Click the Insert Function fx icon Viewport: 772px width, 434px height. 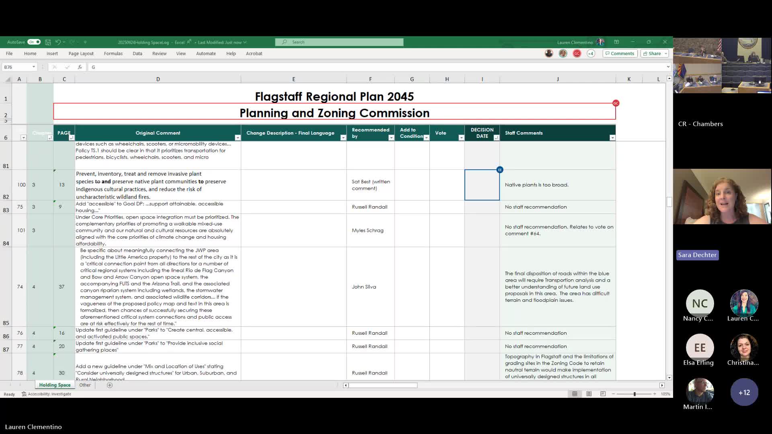80,67
